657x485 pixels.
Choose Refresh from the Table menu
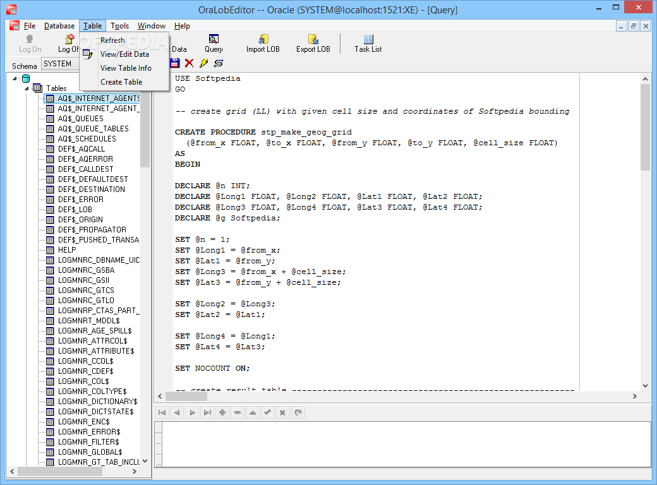(x=124, y=40)
